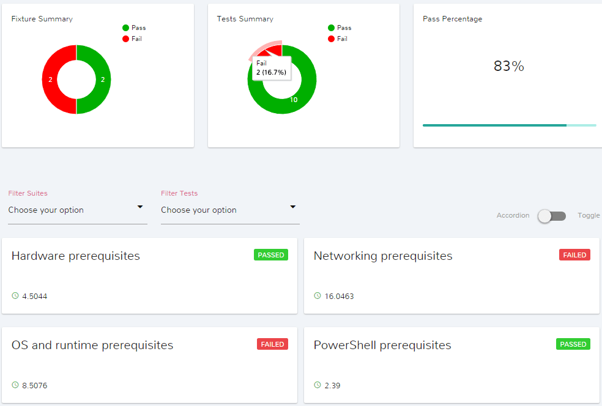The height and width of the screenshot is (406, 602).
Task: Click red Fail segment of Fixture Summary donut
Action: [51, 79]
